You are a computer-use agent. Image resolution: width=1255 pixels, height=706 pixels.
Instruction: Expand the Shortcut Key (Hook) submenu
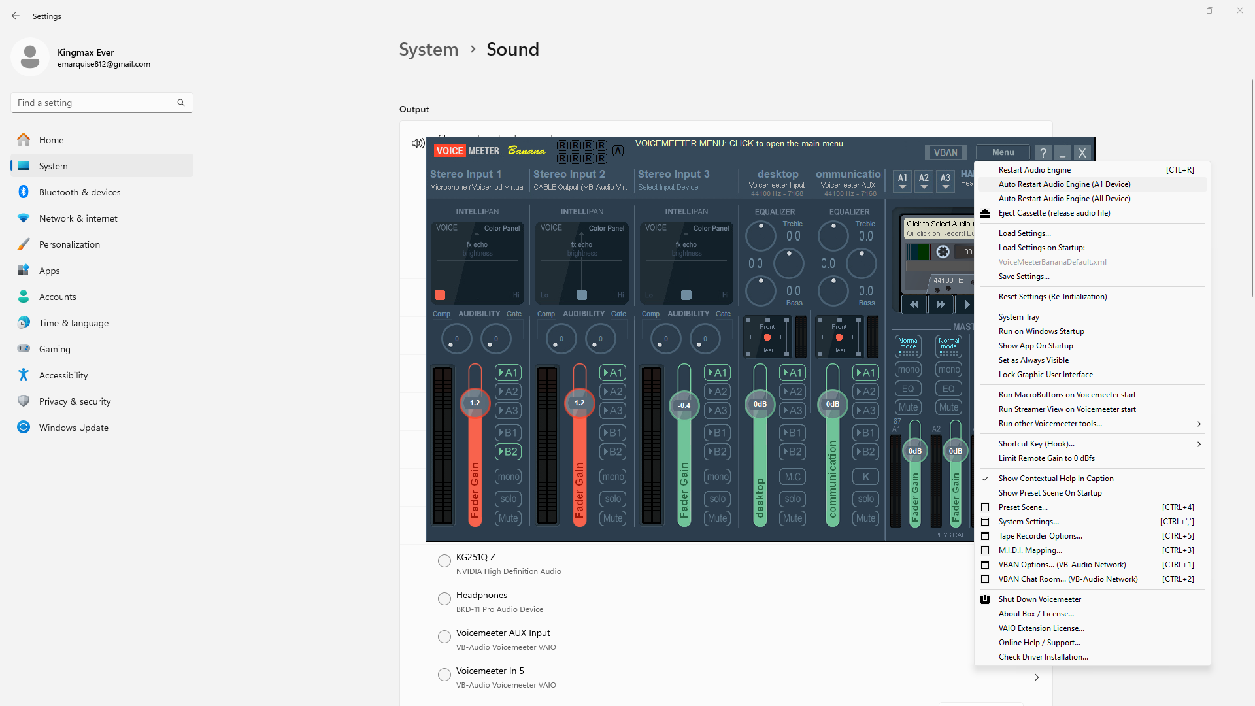(x=1199, y=444)
